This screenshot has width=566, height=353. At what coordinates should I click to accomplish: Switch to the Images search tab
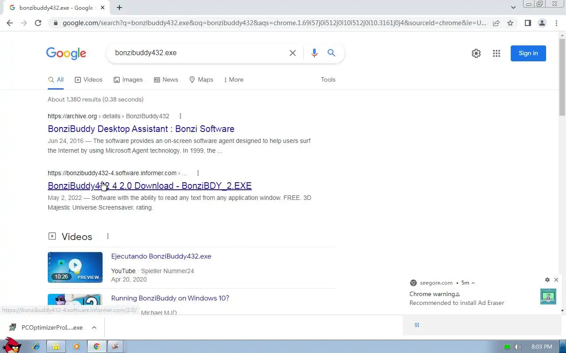128,79
